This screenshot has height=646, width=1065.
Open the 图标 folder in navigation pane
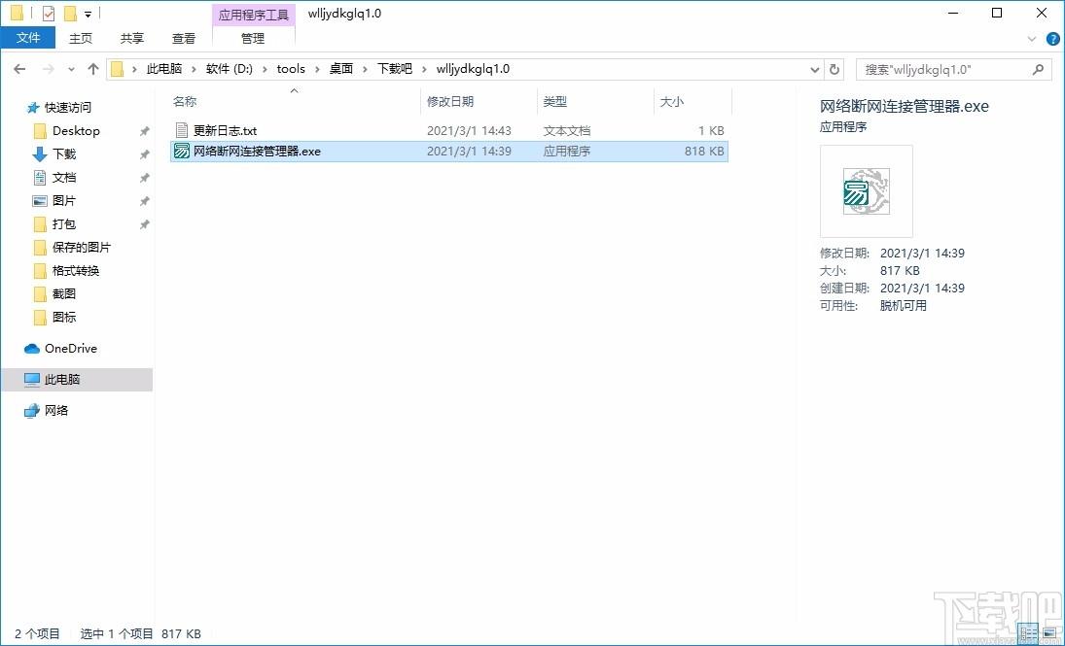(64, 317)
